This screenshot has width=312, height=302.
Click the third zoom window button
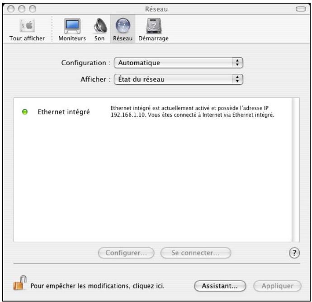(33, 9)
